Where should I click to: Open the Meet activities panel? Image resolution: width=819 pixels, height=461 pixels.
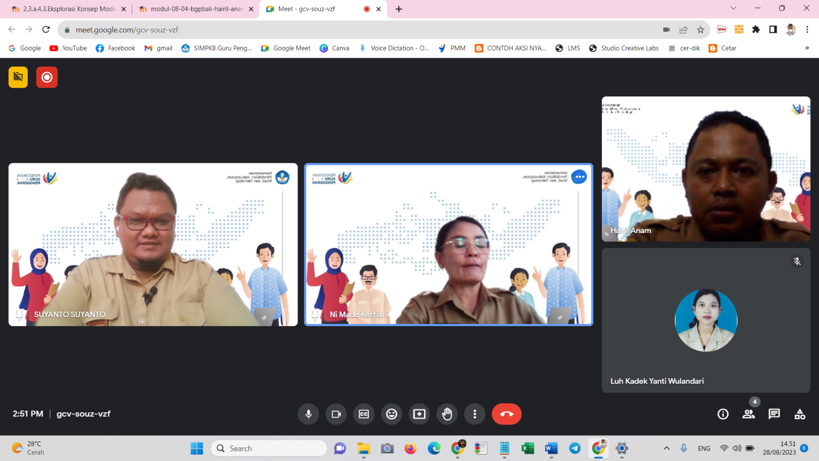[x=799, y=414]
